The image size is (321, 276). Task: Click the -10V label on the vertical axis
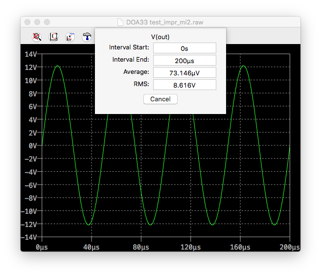29,211
